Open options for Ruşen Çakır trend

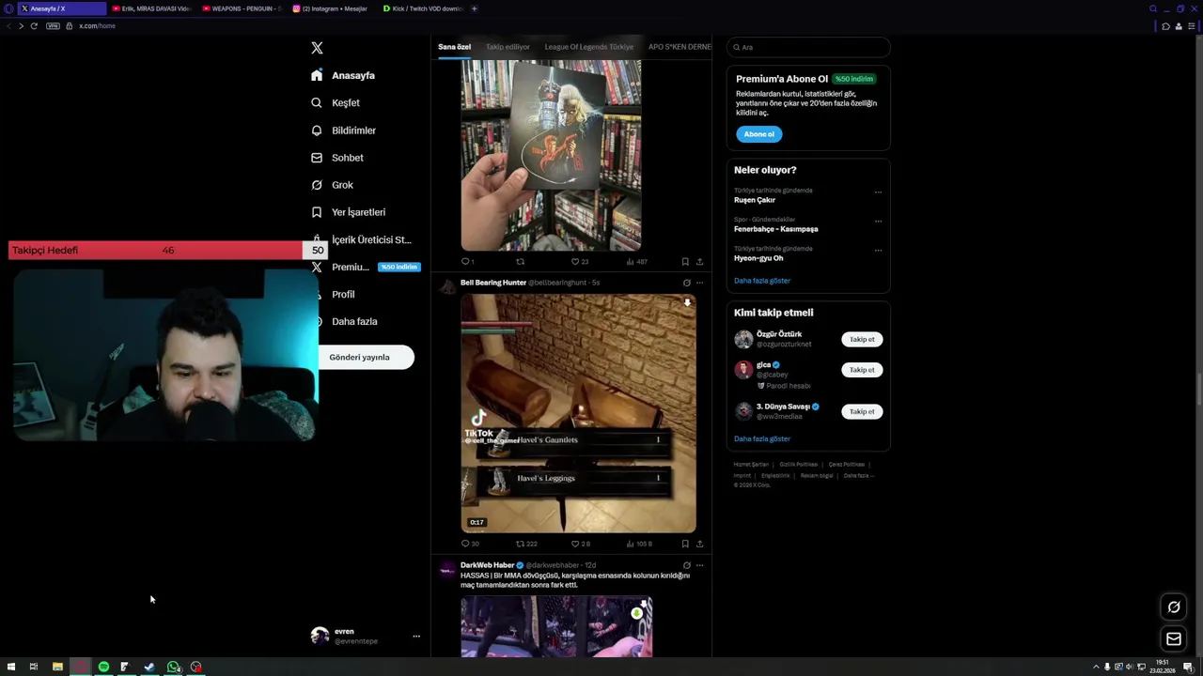(878, 192)
